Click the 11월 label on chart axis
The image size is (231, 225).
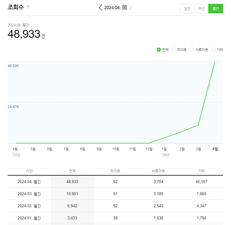click(132, 149)
